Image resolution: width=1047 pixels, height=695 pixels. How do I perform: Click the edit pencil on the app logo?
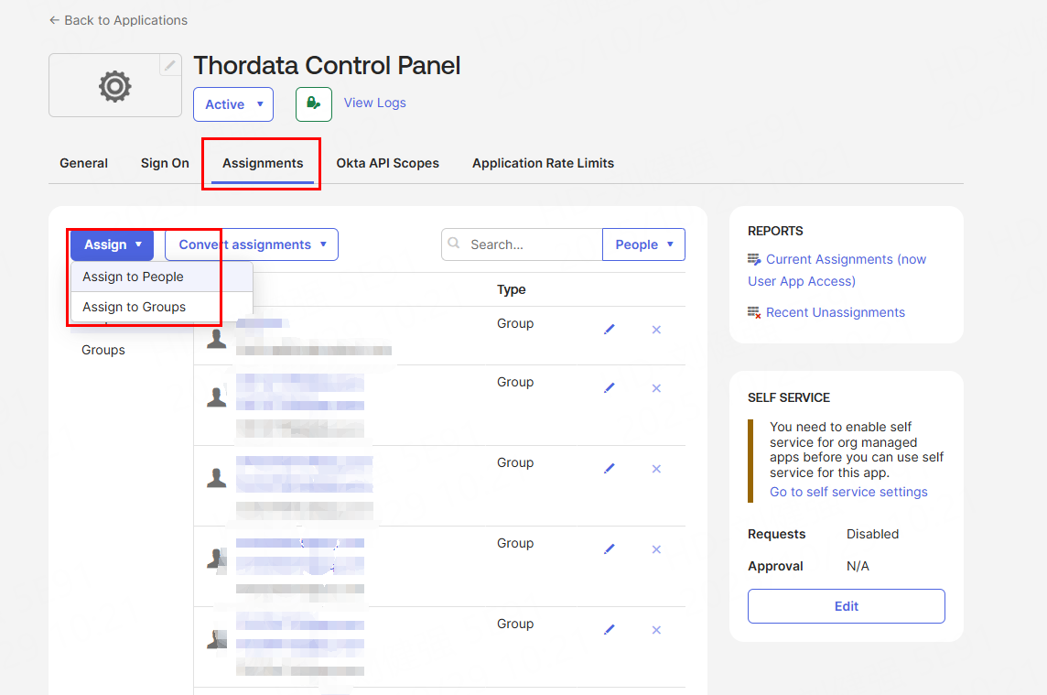click(169, 65)
